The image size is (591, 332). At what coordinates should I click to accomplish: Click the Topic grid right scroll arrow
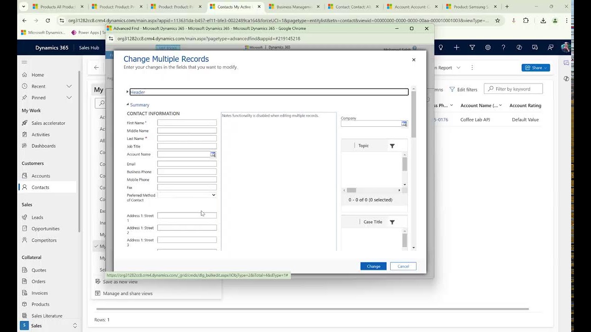pyautogui.click(x=399, y=190)
